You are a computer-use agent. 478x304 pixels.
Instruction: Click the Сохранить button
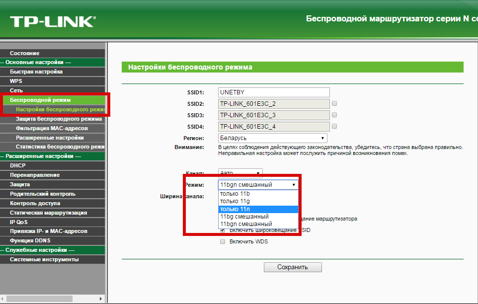293,267
